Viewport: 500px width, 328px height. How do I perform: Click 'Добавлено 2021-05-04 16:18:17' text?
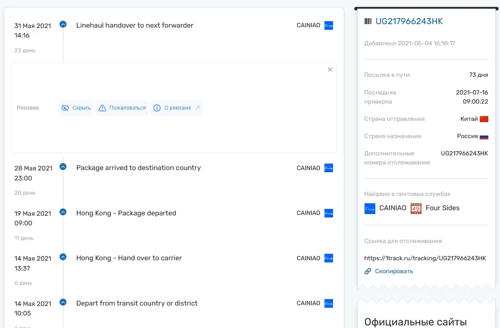tap(409, 44)
